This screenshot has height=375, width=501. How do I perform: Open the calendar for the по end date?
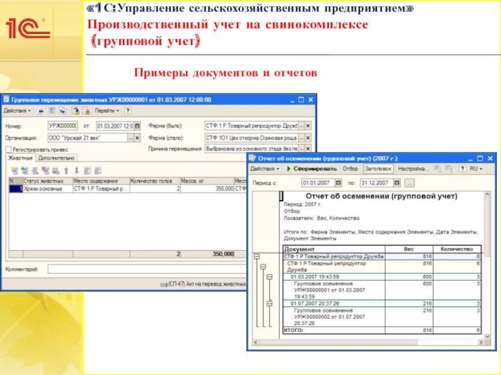point(397,183)
